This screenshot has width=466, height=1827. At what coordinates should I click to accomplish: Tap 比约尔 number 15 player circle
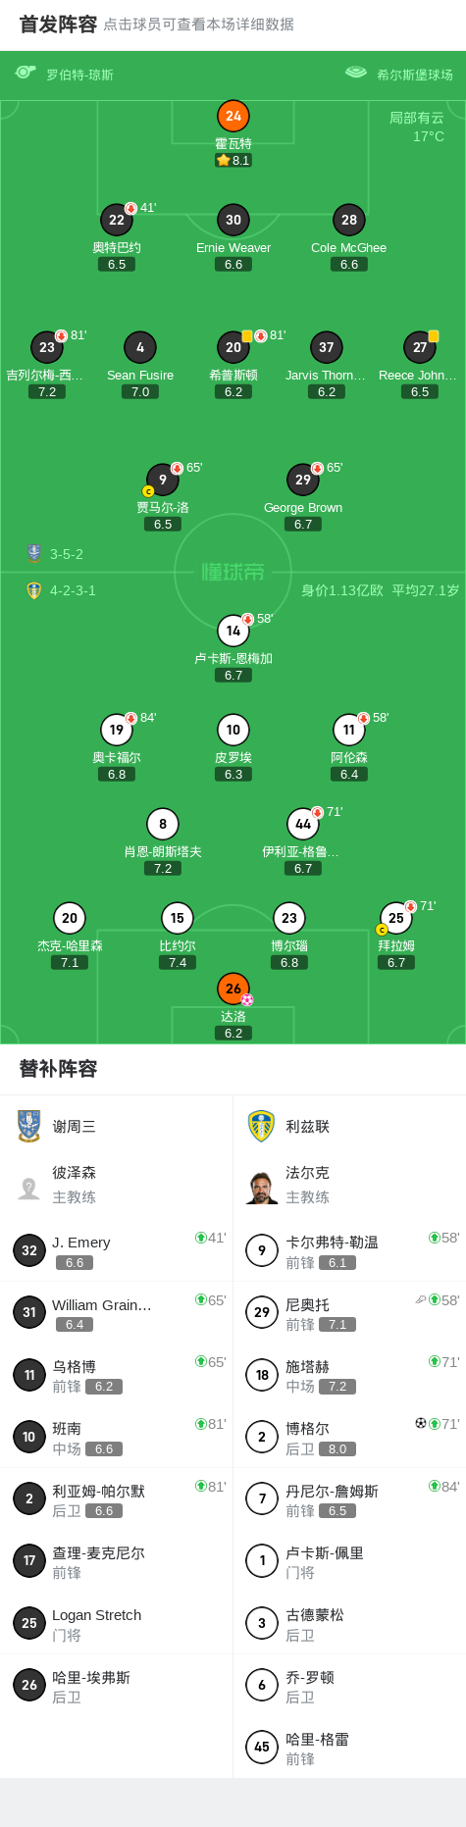pyautogui.click(x=178, y=918)
